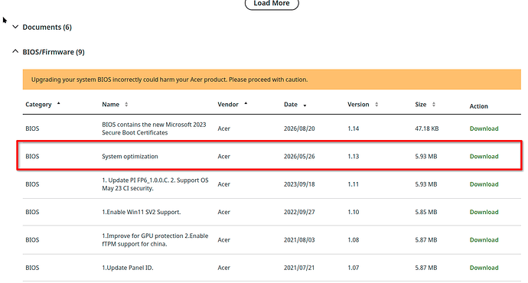Click the Version column header text
This screenshot has height=283, width=528.
pos(358,104)
